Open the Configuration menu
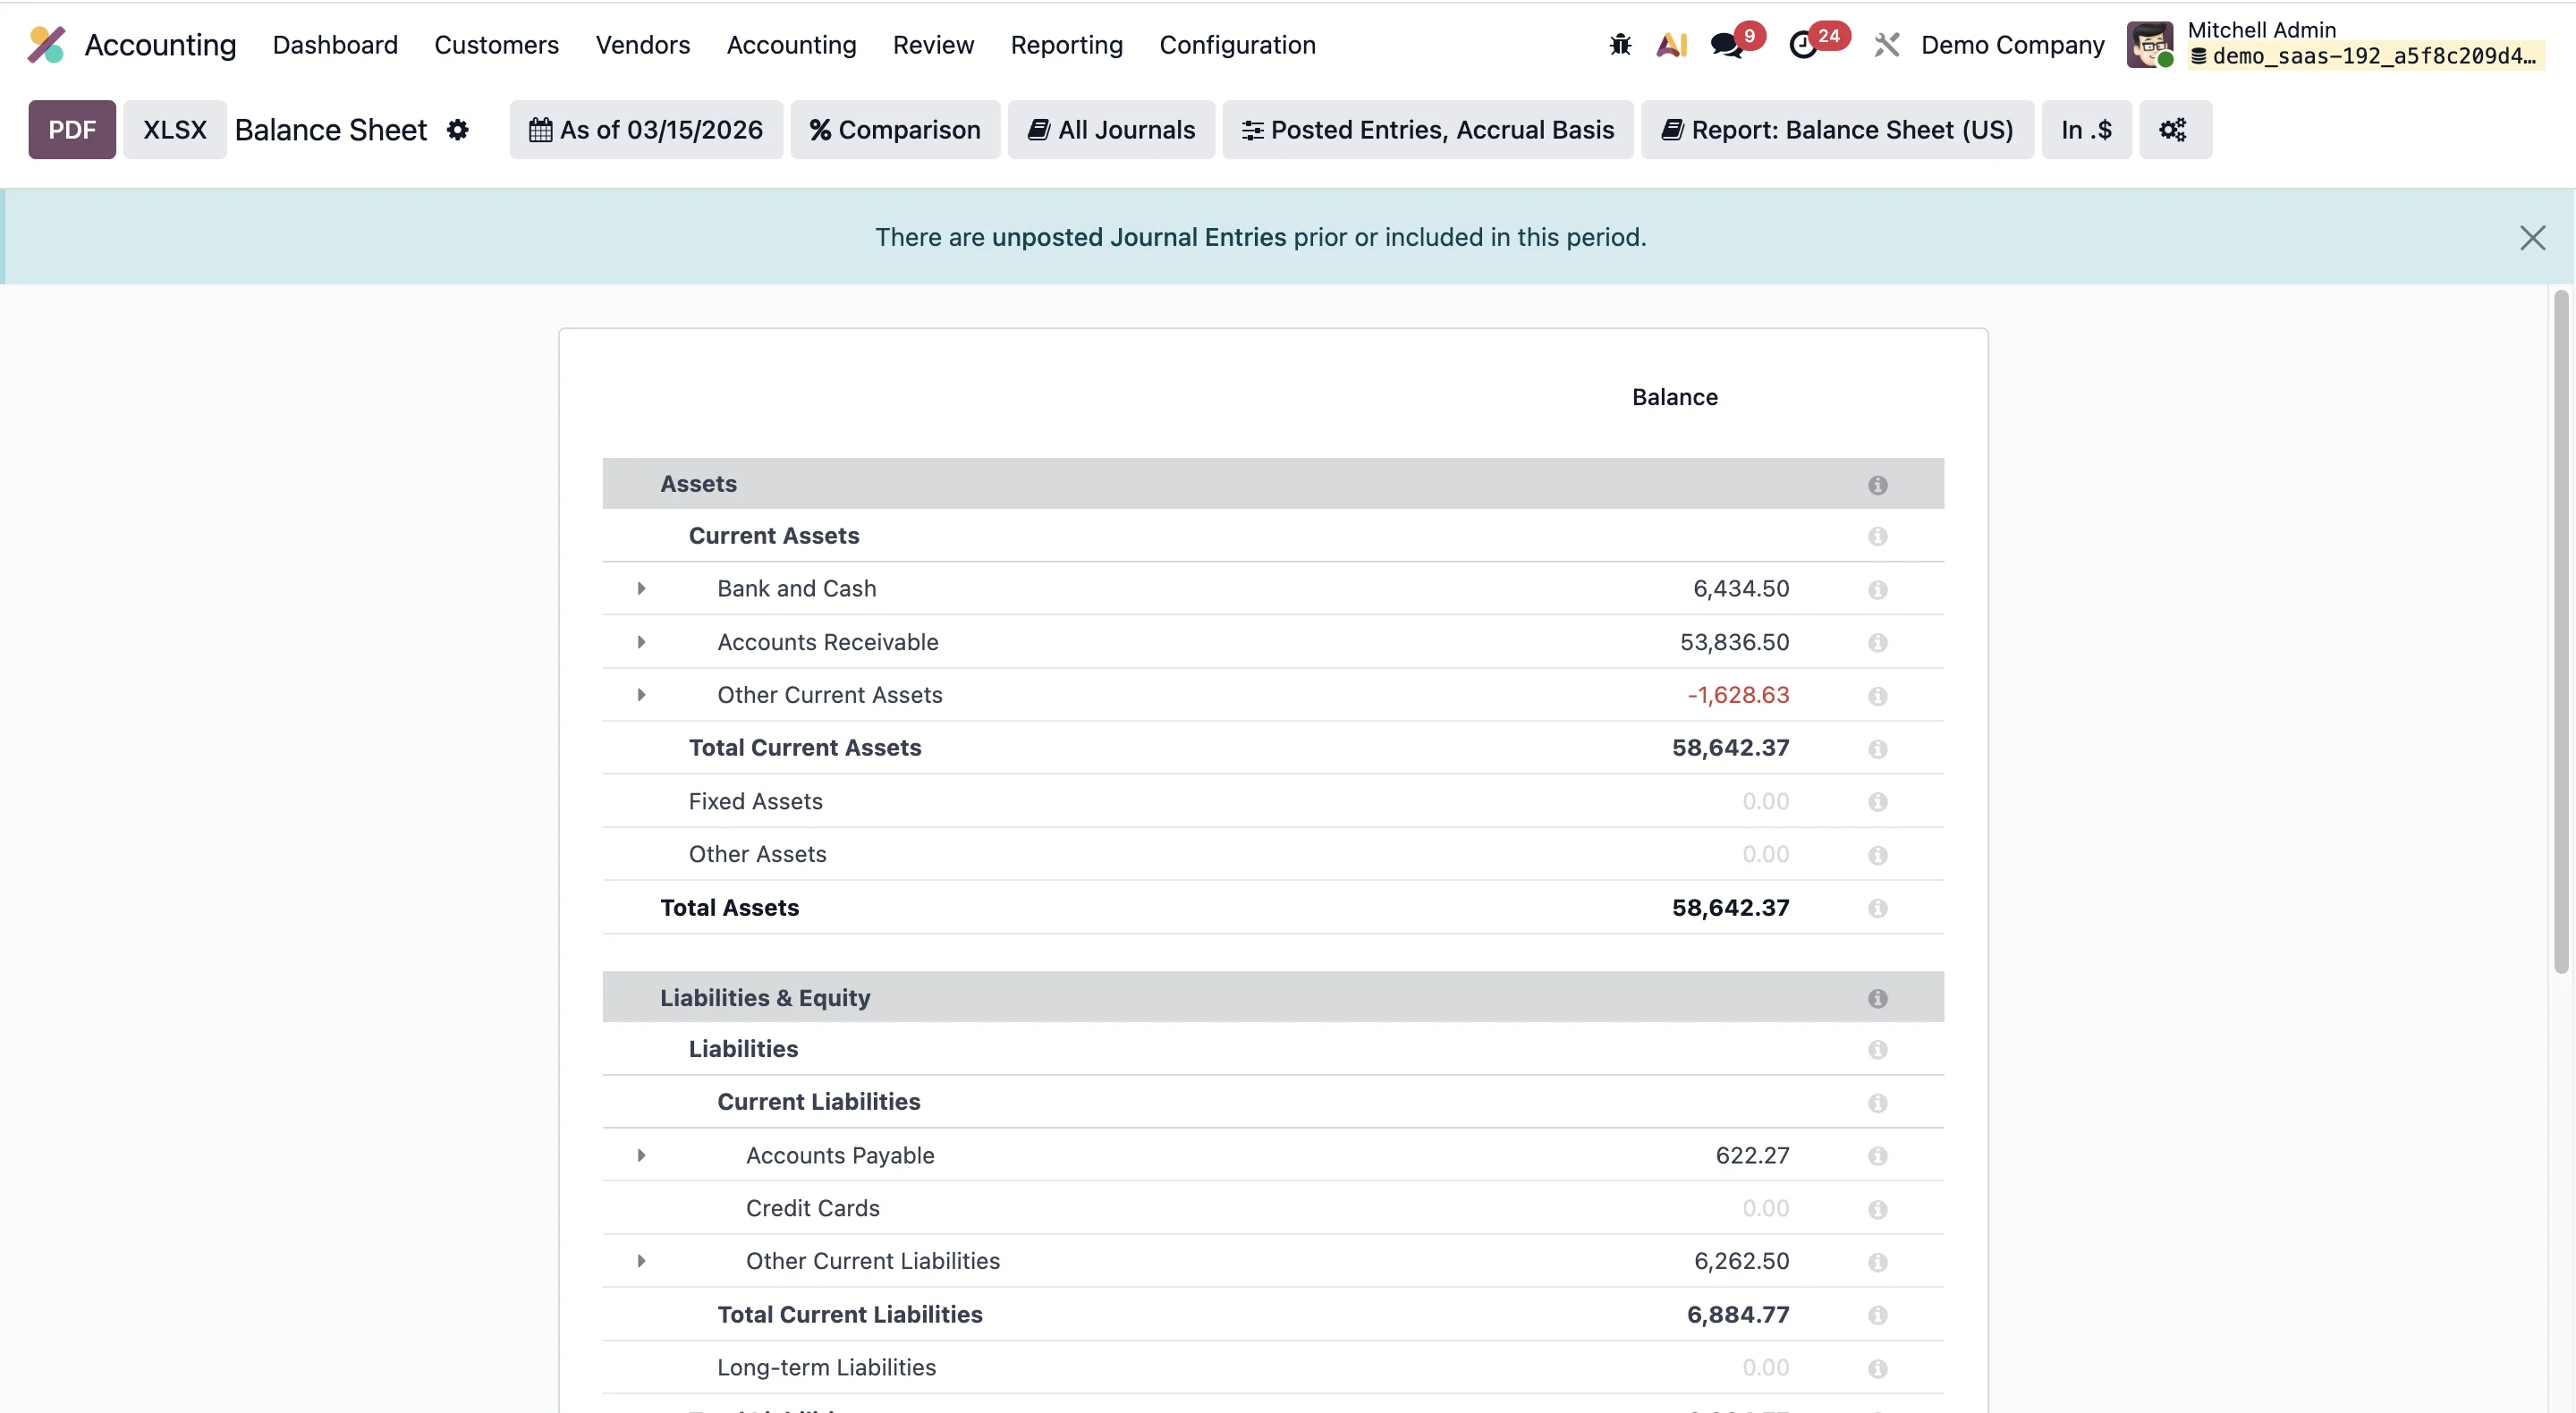Viewport: 2576px width, 1413px height. (1238, 45)
